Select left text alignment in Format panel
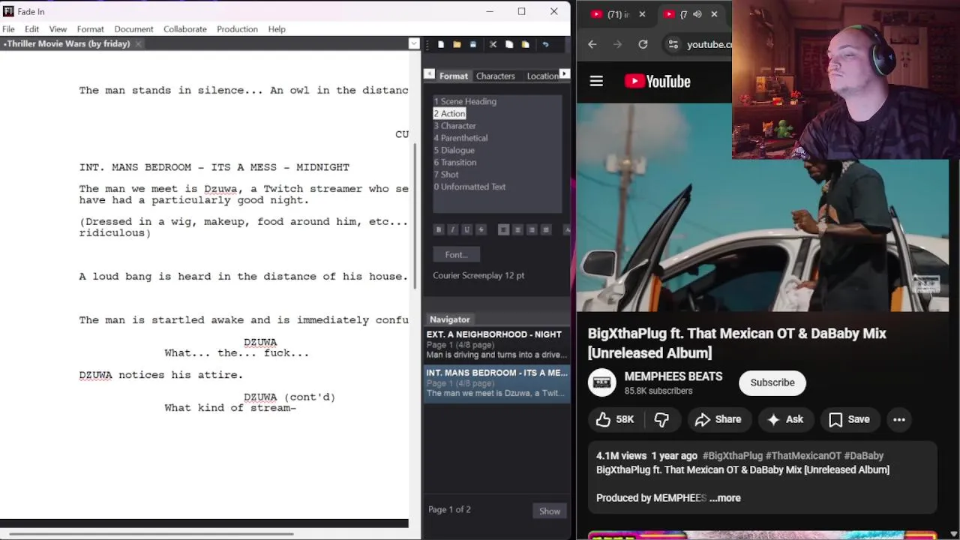This screenshot has width=960, height=540. click(503, 229)
